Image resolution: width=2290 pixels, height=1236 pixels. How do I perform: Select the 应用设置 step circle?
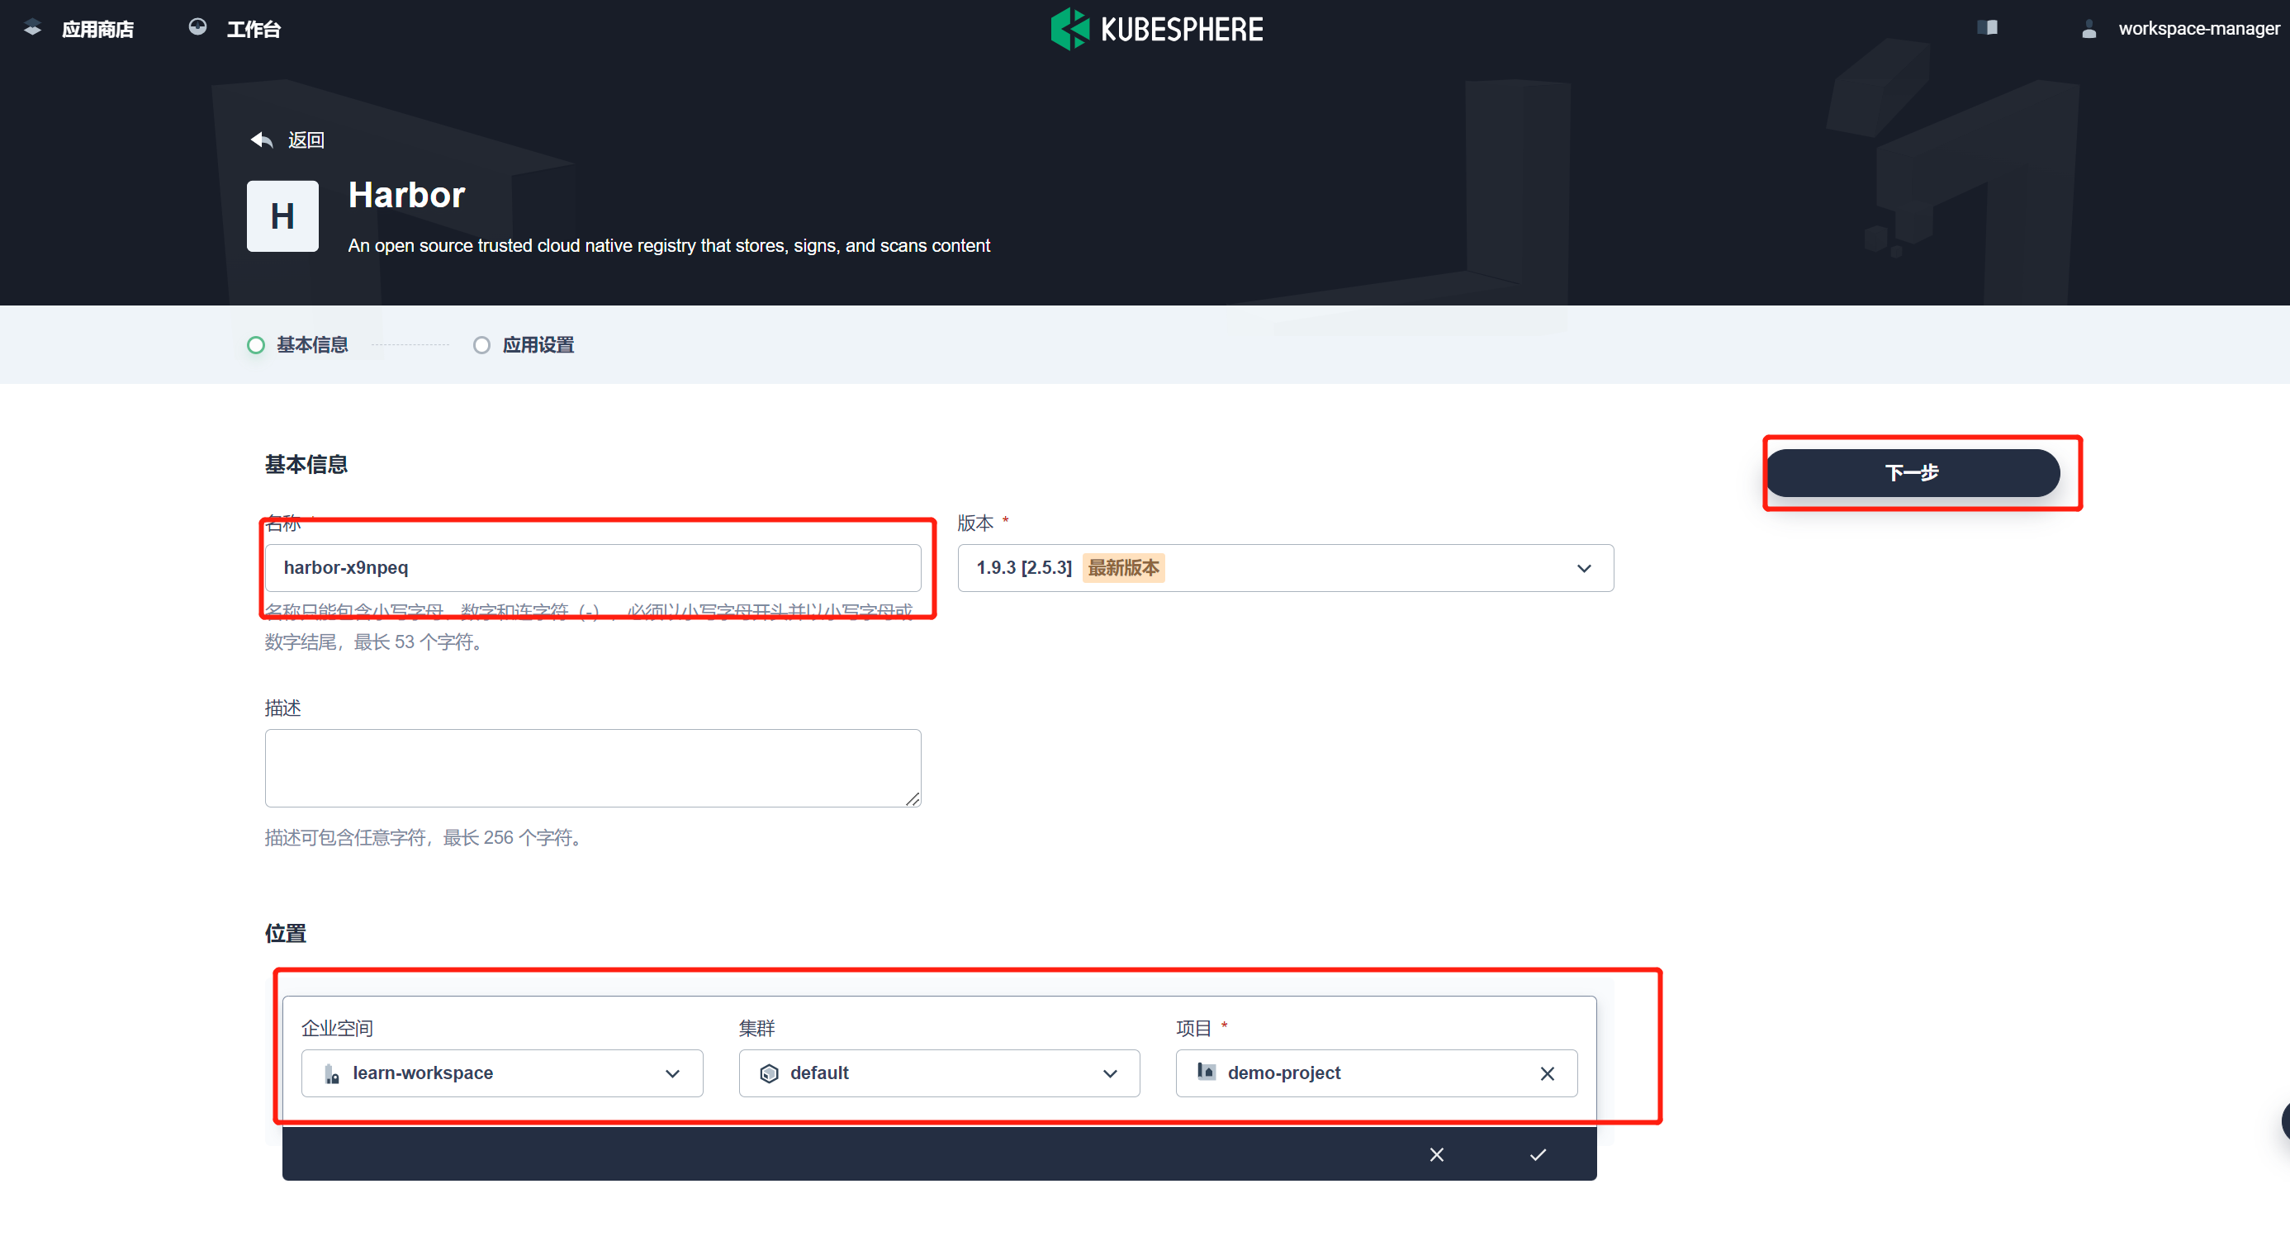pyautogui.click(x=481, y=345)
